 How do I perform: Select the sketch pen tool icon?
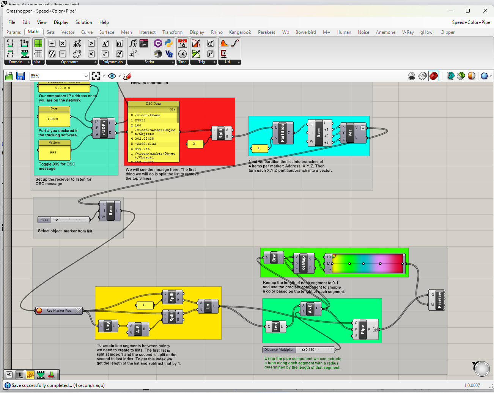click(x=127, y=76)
